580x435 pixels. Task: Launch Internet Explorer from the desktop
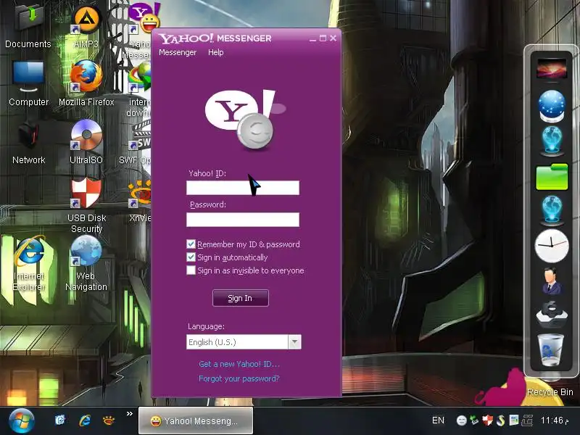tap(29, 251)
